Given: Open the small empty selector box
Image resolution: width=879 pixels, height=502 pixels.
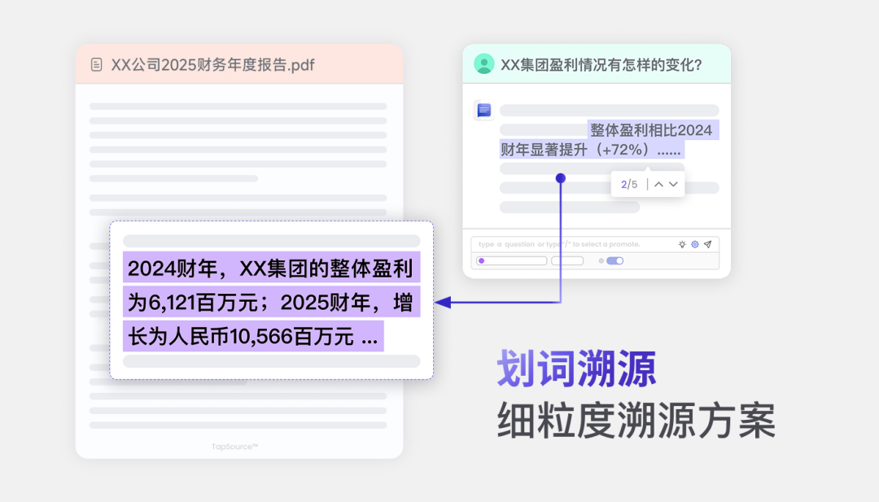Looking at the screenshot, I should pos(567,260).
